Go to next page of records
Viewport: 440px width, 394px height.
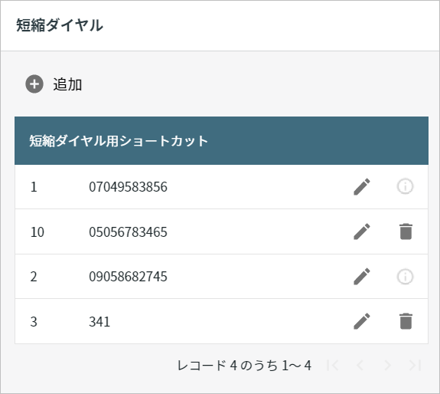click(x=387, y=366)
